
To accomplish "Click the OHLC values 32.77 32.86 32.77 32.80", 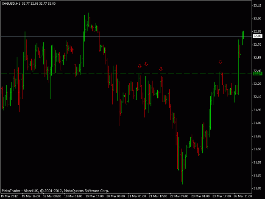I will (39, 3).
